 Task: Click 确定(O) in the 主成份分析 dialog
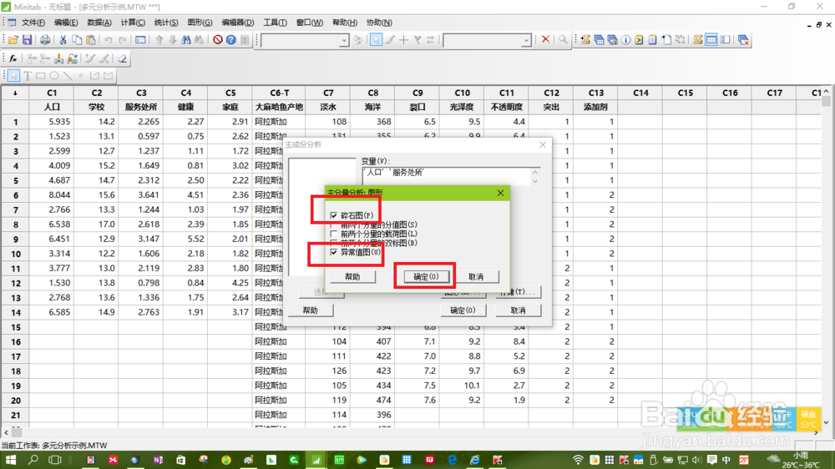click(463, 310)
